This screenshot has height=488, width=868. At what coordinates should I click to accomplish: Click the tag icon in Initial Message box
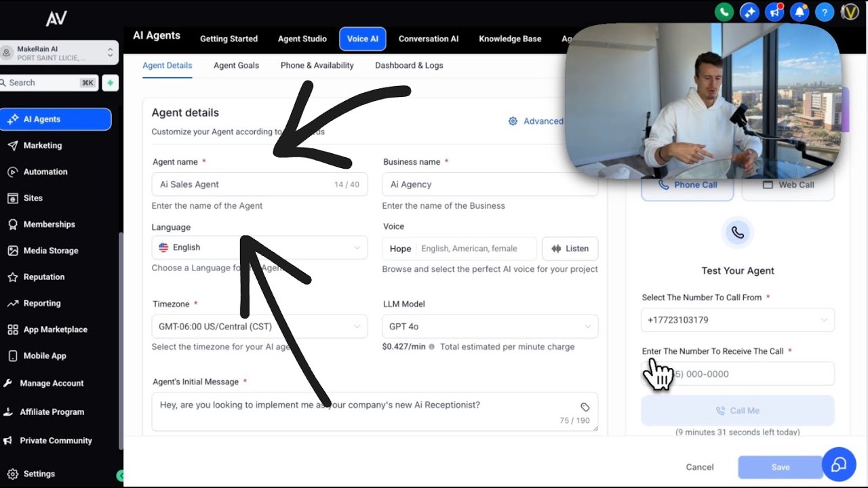coord(585,407)
